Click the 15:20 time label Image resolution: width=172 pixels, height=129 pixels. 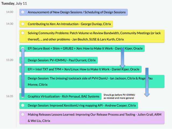click(10, 60)
